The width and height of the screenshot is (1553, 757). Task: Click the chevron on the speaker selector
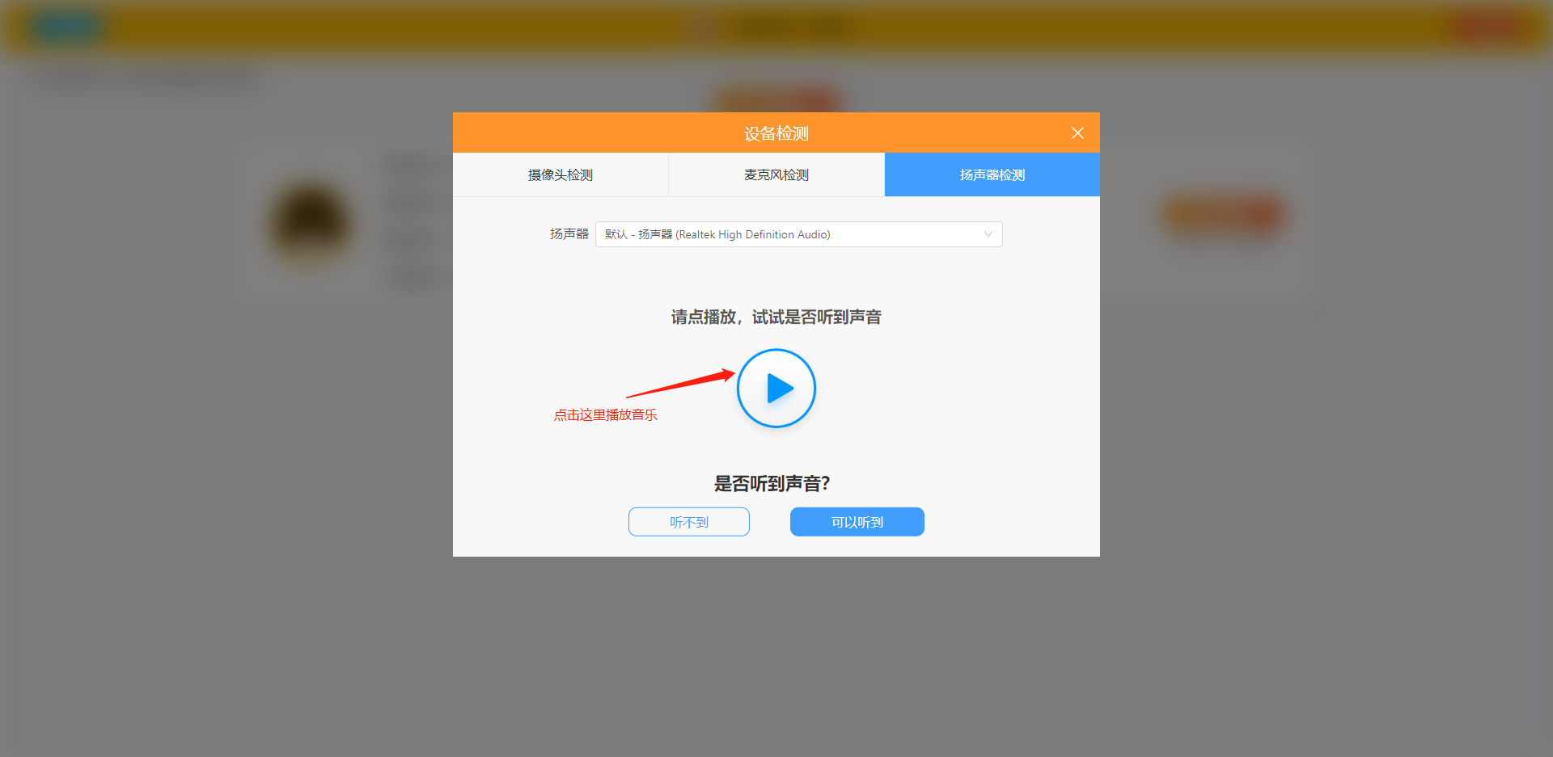tap(988, 234)
